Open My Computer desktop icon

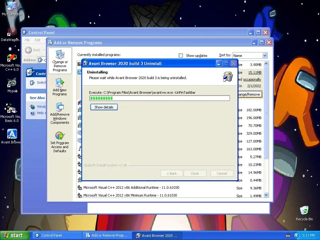point(12,8)
